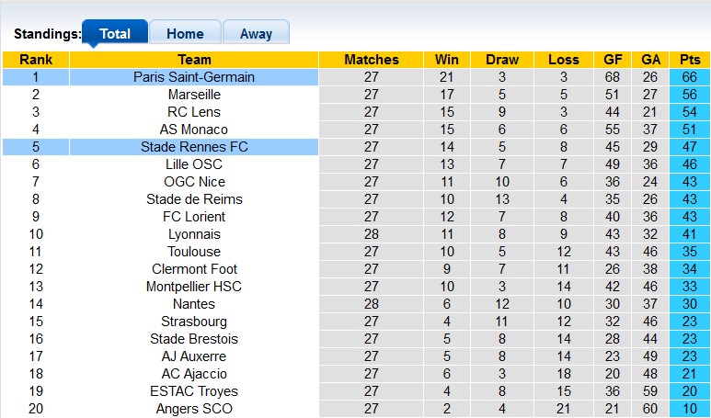The width and height of the screenshot is (711, 418).
Task: Switch to the Total standings tab
Action: coord(115,33)
